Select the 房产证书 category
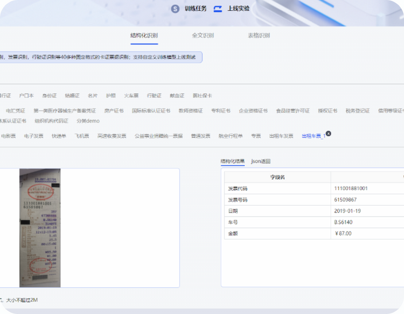404x314 pixels. [x=114, y=111]
